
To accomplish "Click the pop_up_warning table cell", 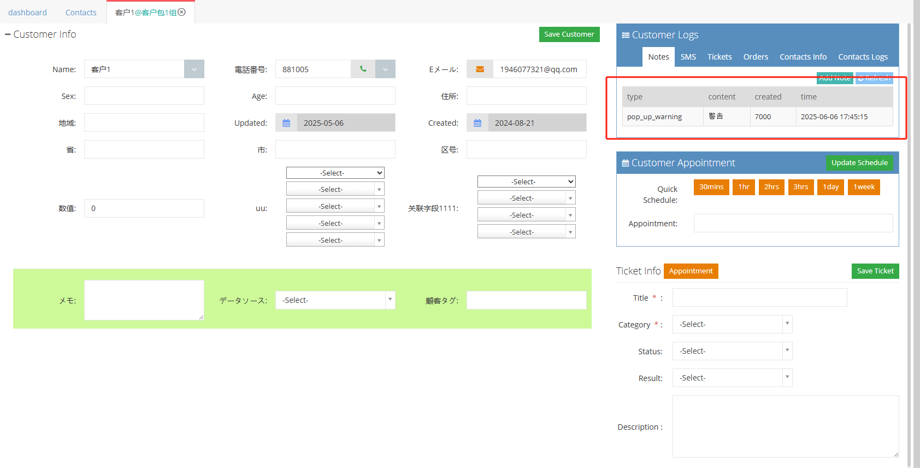I will (x=663, y=116).
